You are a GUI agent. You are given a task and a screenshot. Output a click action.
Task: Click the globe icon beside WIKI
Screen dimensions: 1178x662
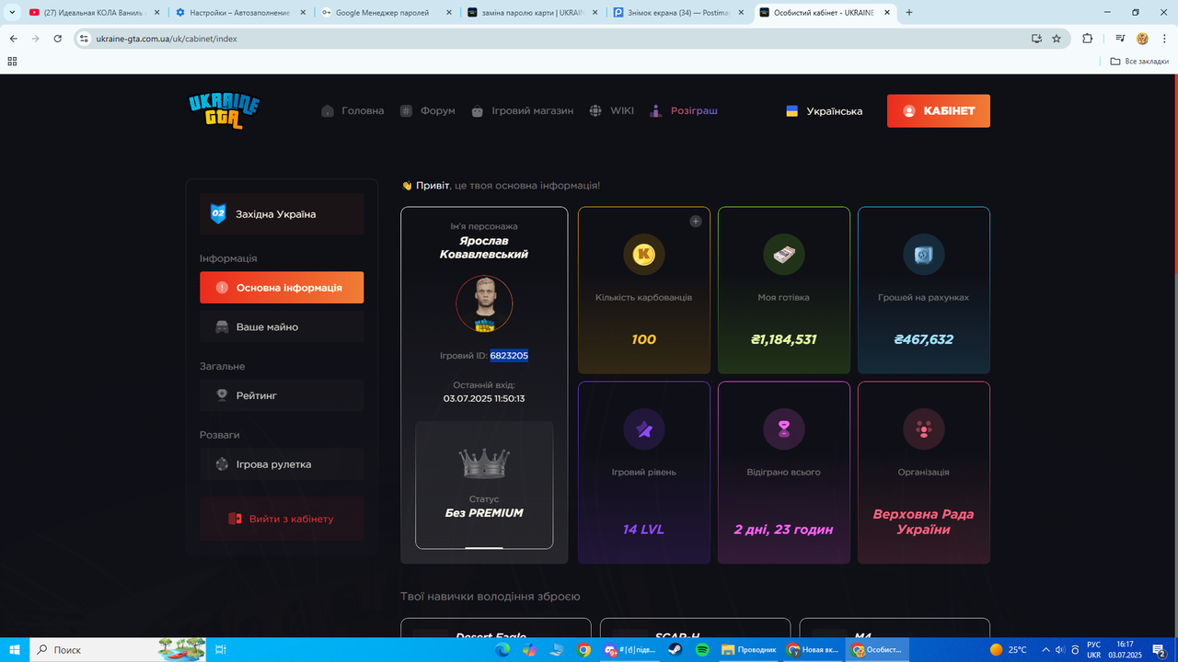pyautogui.click(x=595, y=111)
